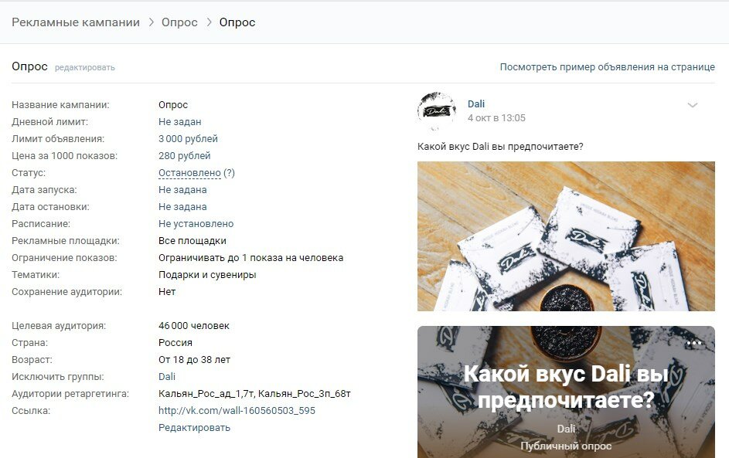Image resolution: width=729 pixels, height=458 pixels.
Task: Open schedule setting Не установлено
Action: (196, 224)
